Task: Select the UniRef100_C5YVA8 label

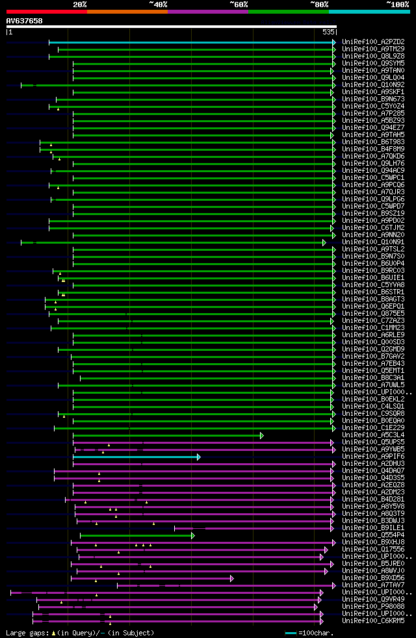Action: [x=373, y=285]
